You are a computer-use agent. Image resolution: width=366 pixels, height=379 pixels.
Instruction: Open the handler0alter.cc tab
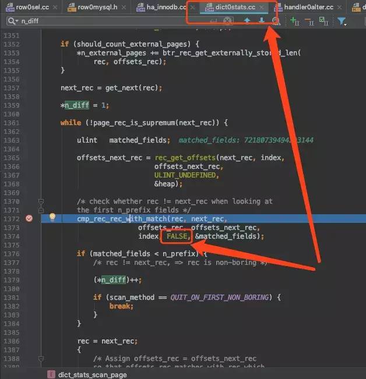tap(308, 7)
